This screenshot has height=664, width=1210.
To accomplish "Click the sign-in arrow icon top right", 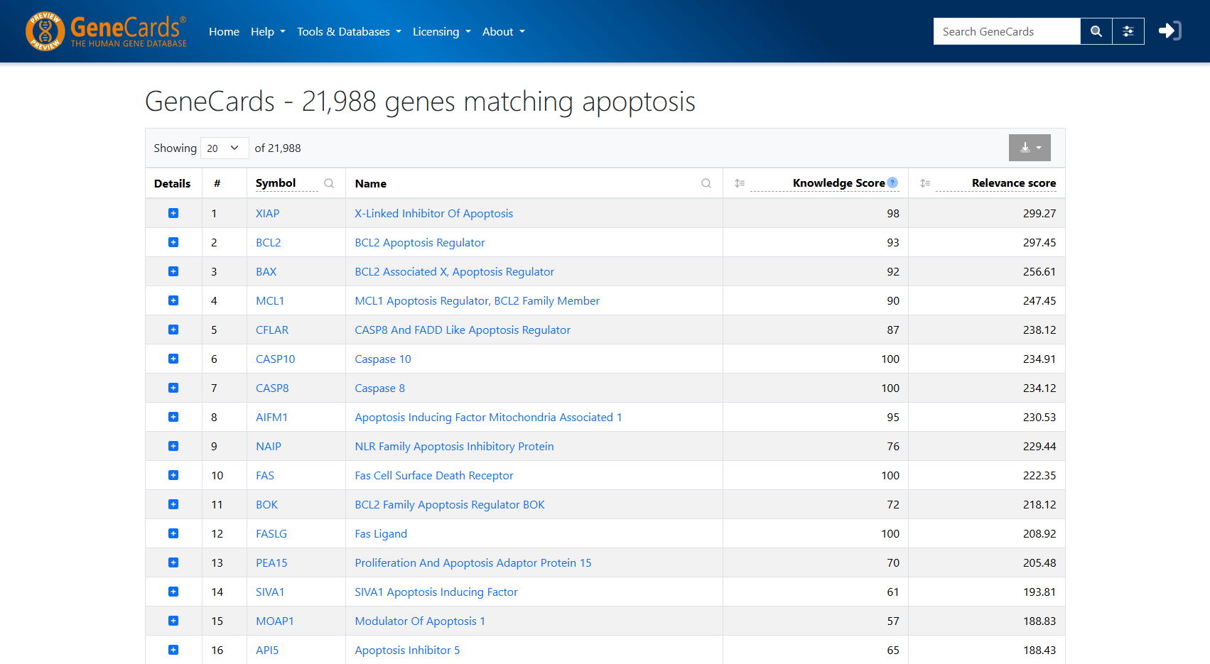I will [1169, 30].
